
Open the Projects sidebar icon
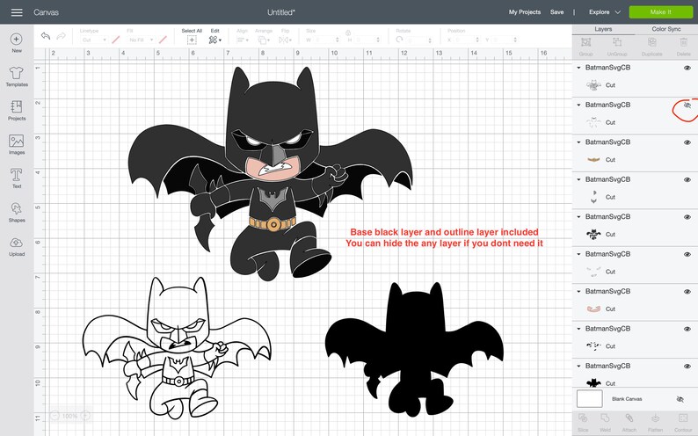coord(17,106)
